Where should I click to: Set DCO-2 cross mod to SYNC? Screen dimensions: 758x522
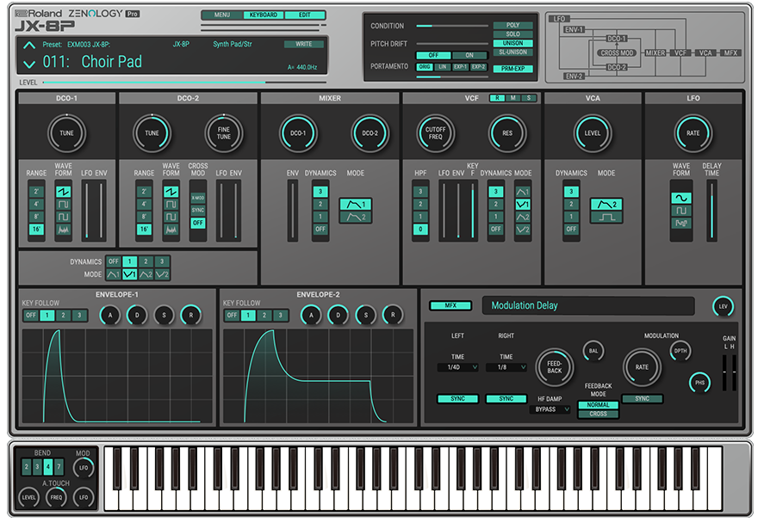click(198, 211)
